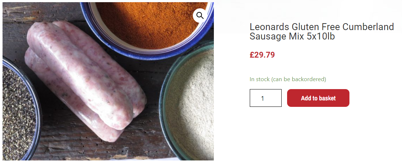Image resolution: width=402 pixels, height=163 pixels.
Task: Click the pound sign in the price
Action: [x=252, y=55]
